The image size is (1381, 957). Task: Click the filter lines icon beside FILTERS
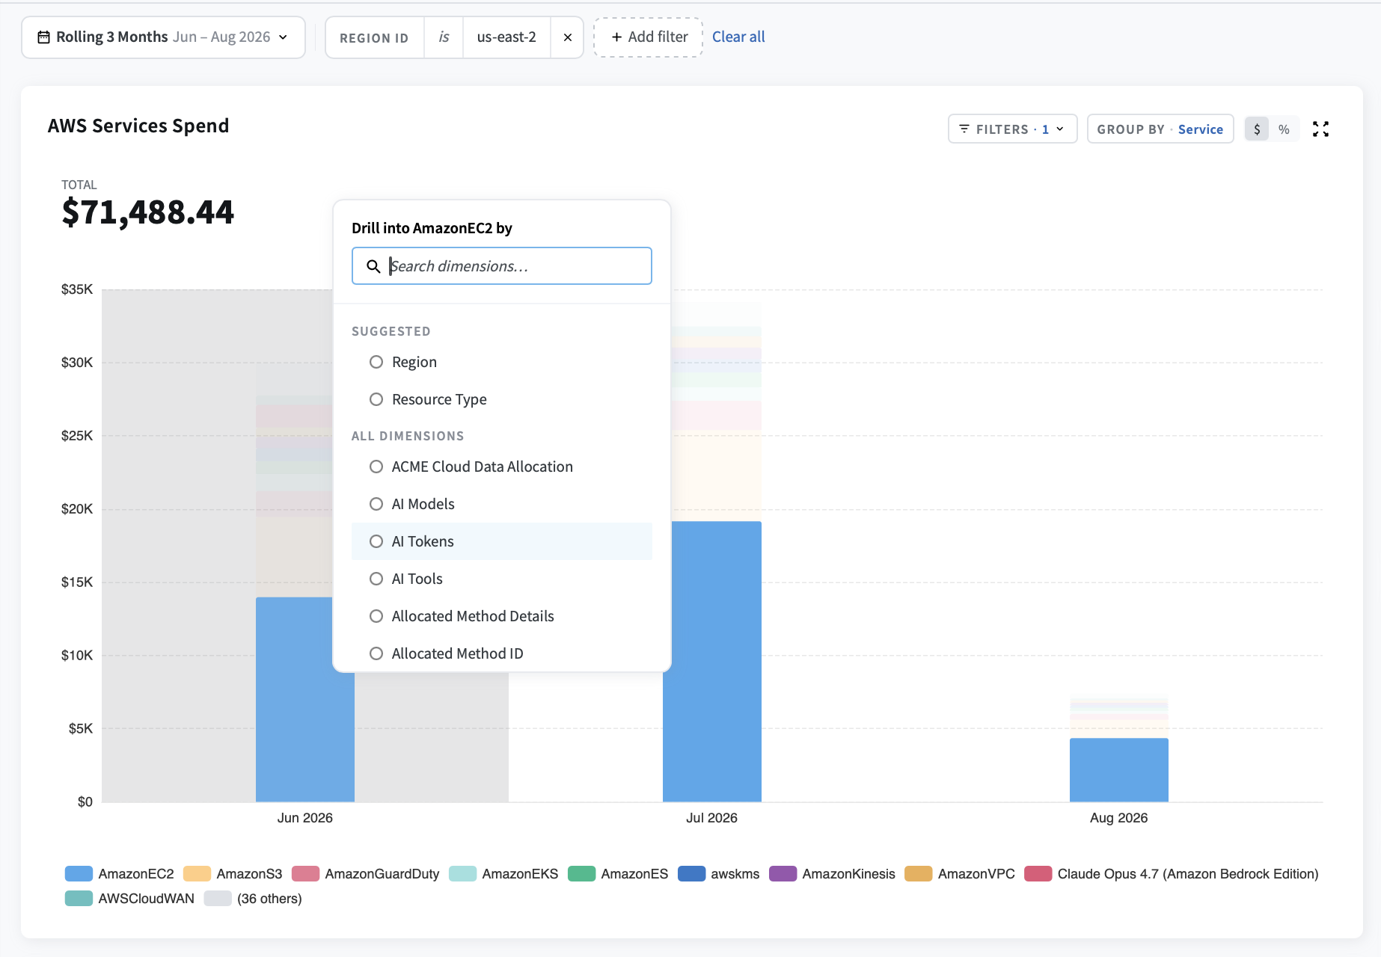[964, 129]
